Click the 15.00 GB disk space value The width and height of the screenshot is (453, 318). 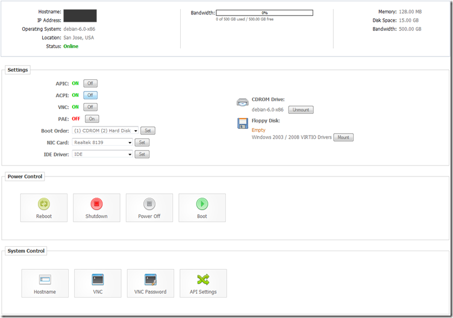(x=409, y=20)
